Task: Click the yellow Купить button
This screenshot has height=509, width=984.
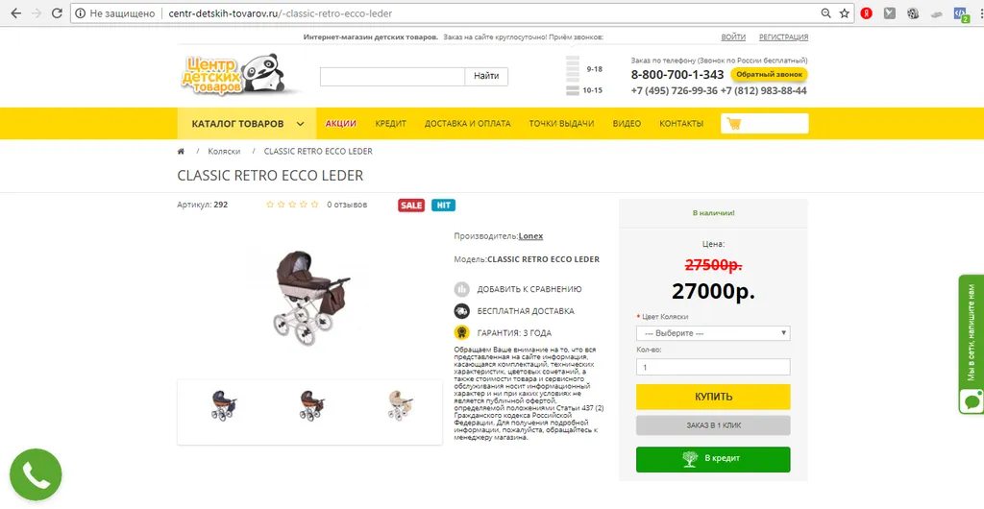Action: (713, 397)
